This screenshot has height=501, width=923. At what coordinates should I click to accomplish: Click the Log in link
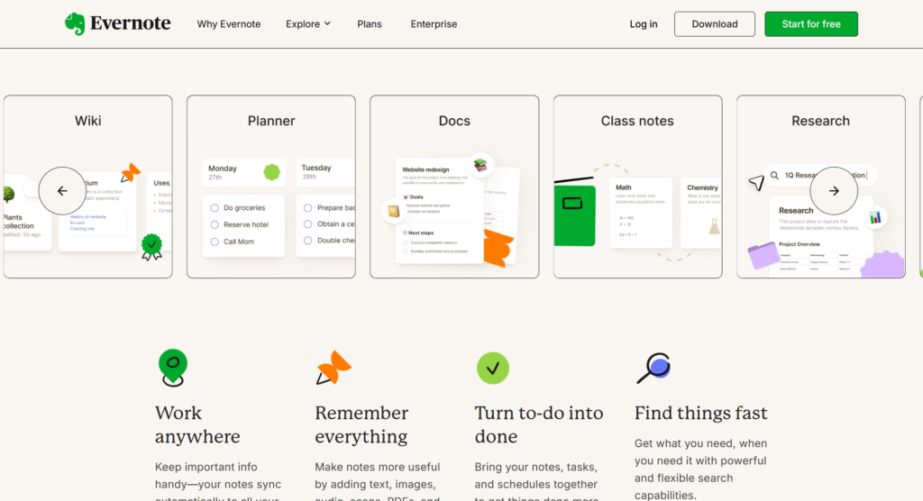tap(644, 24)
